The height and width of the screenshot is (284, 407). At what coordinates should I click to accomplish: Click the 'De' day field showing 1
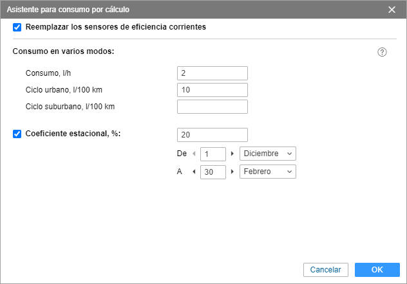tap(213, 154)
